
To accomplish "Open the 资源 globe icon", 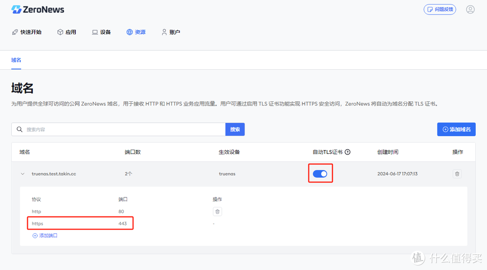I will (129, 32).
